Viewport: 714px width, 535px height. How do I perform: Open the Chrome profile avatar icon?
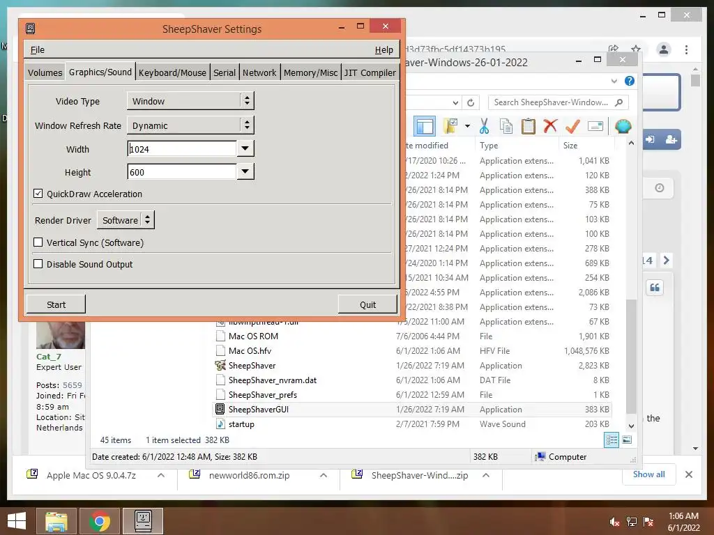[664, 49]
